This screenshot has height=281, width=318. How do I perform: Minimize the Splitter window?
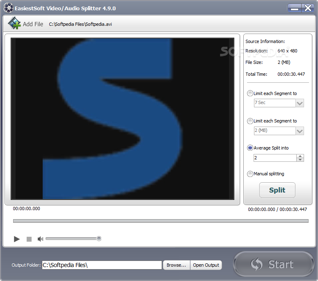pyautogui.click(x=294, y=8)
